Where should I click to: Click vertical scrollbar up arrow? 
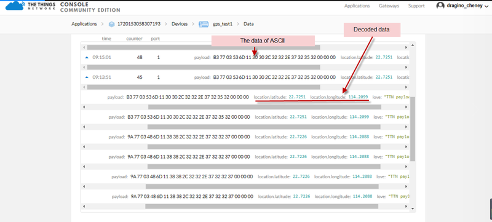(412, 45)
